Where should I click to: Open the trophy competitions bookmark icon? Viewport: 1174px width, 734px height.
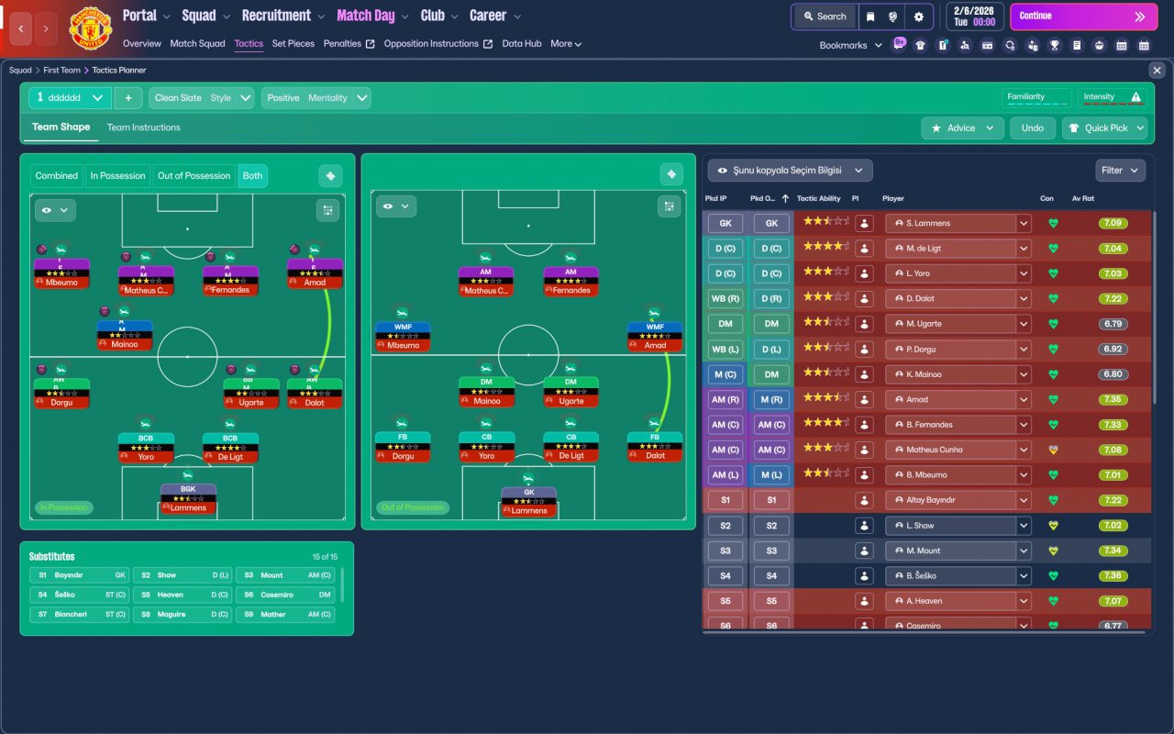click(x=1055, y=45)
